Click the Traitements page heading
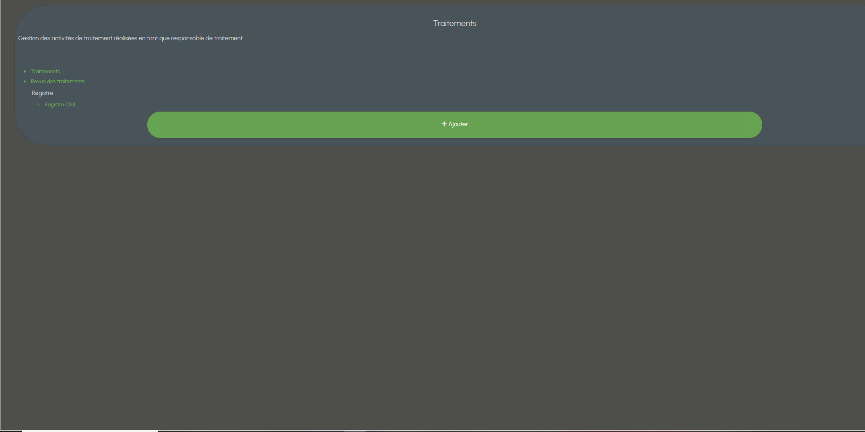This screenshot has height=432, width=865. pyautogui.click(x=455, y=23)
